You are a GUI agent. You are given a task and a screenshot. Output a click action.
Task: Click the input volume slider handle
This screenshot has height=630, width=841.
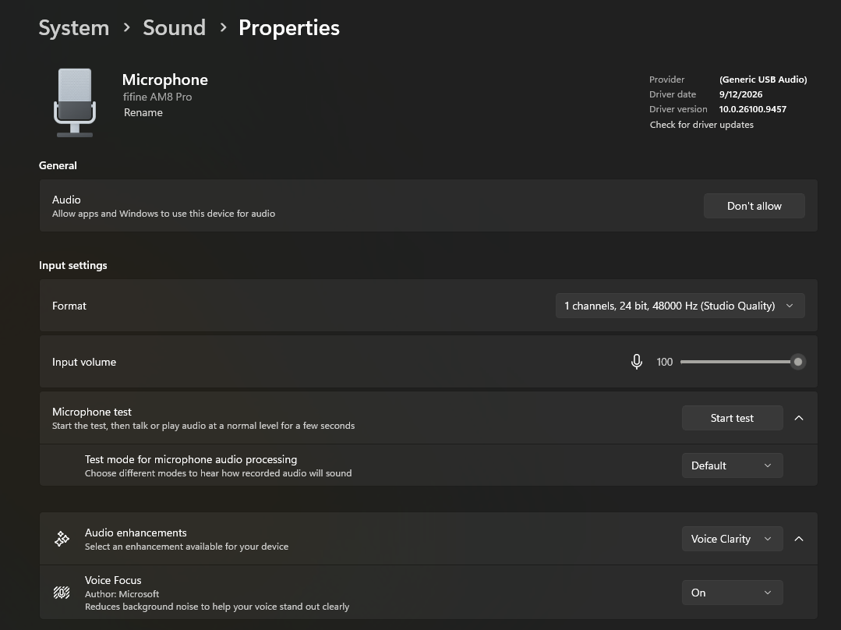click(798, 362)
